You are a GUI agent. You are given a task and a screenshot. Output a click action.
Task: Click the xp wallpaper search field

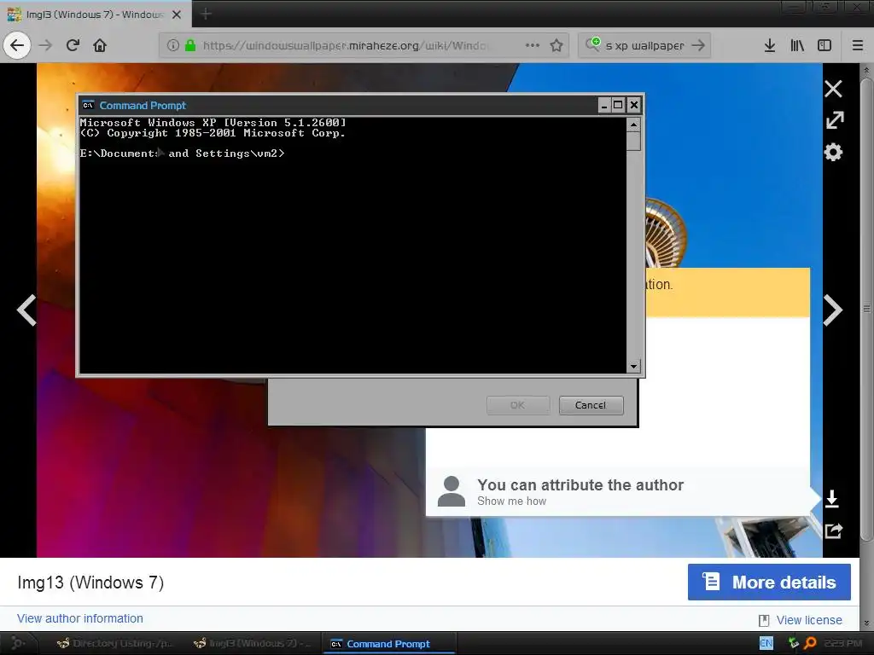pos(644,45)
